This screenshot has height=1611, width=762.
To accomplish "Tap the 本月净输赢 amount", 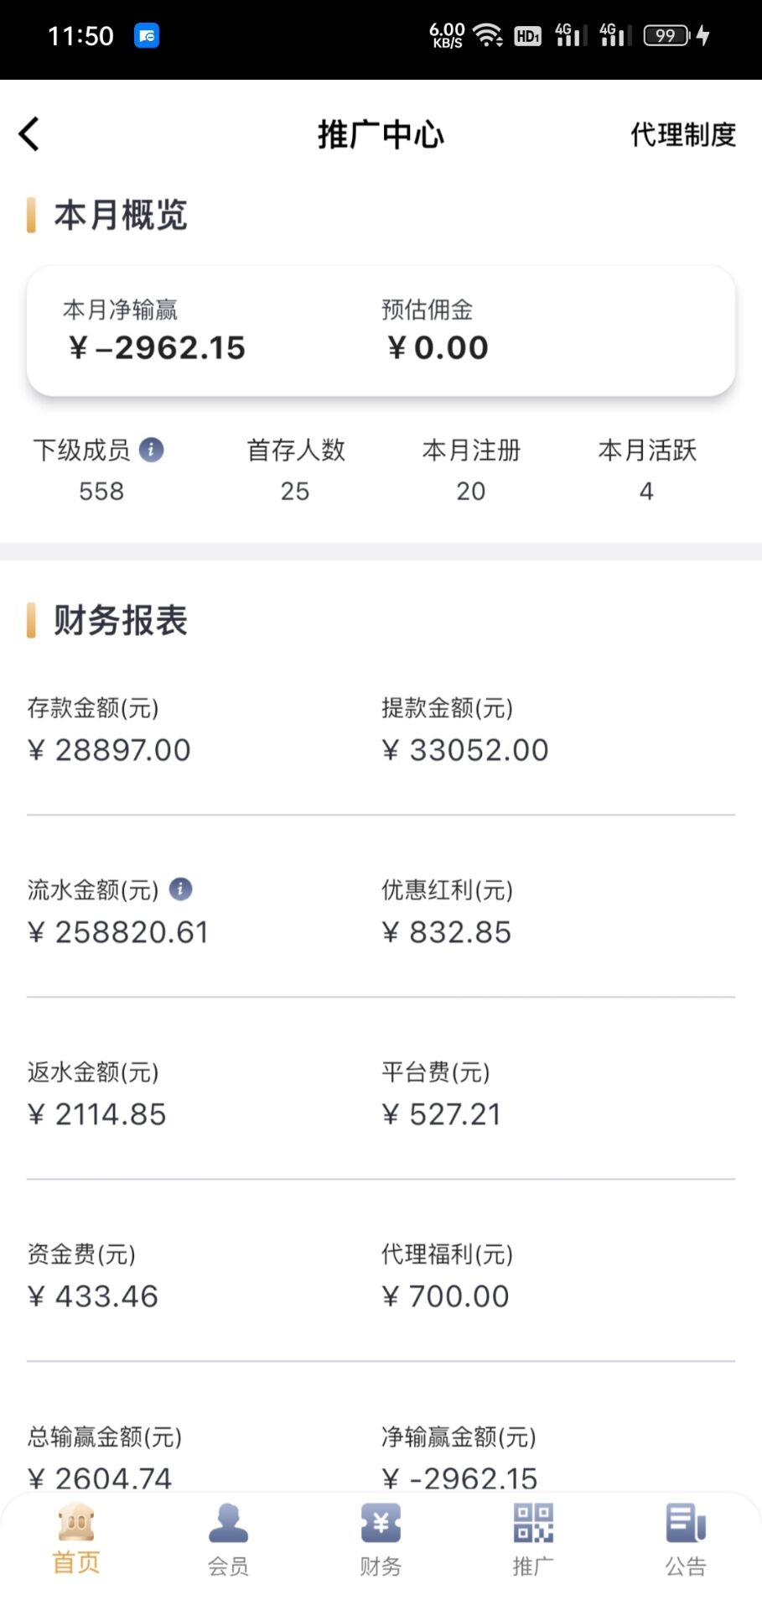I will (x=158, y=347).
